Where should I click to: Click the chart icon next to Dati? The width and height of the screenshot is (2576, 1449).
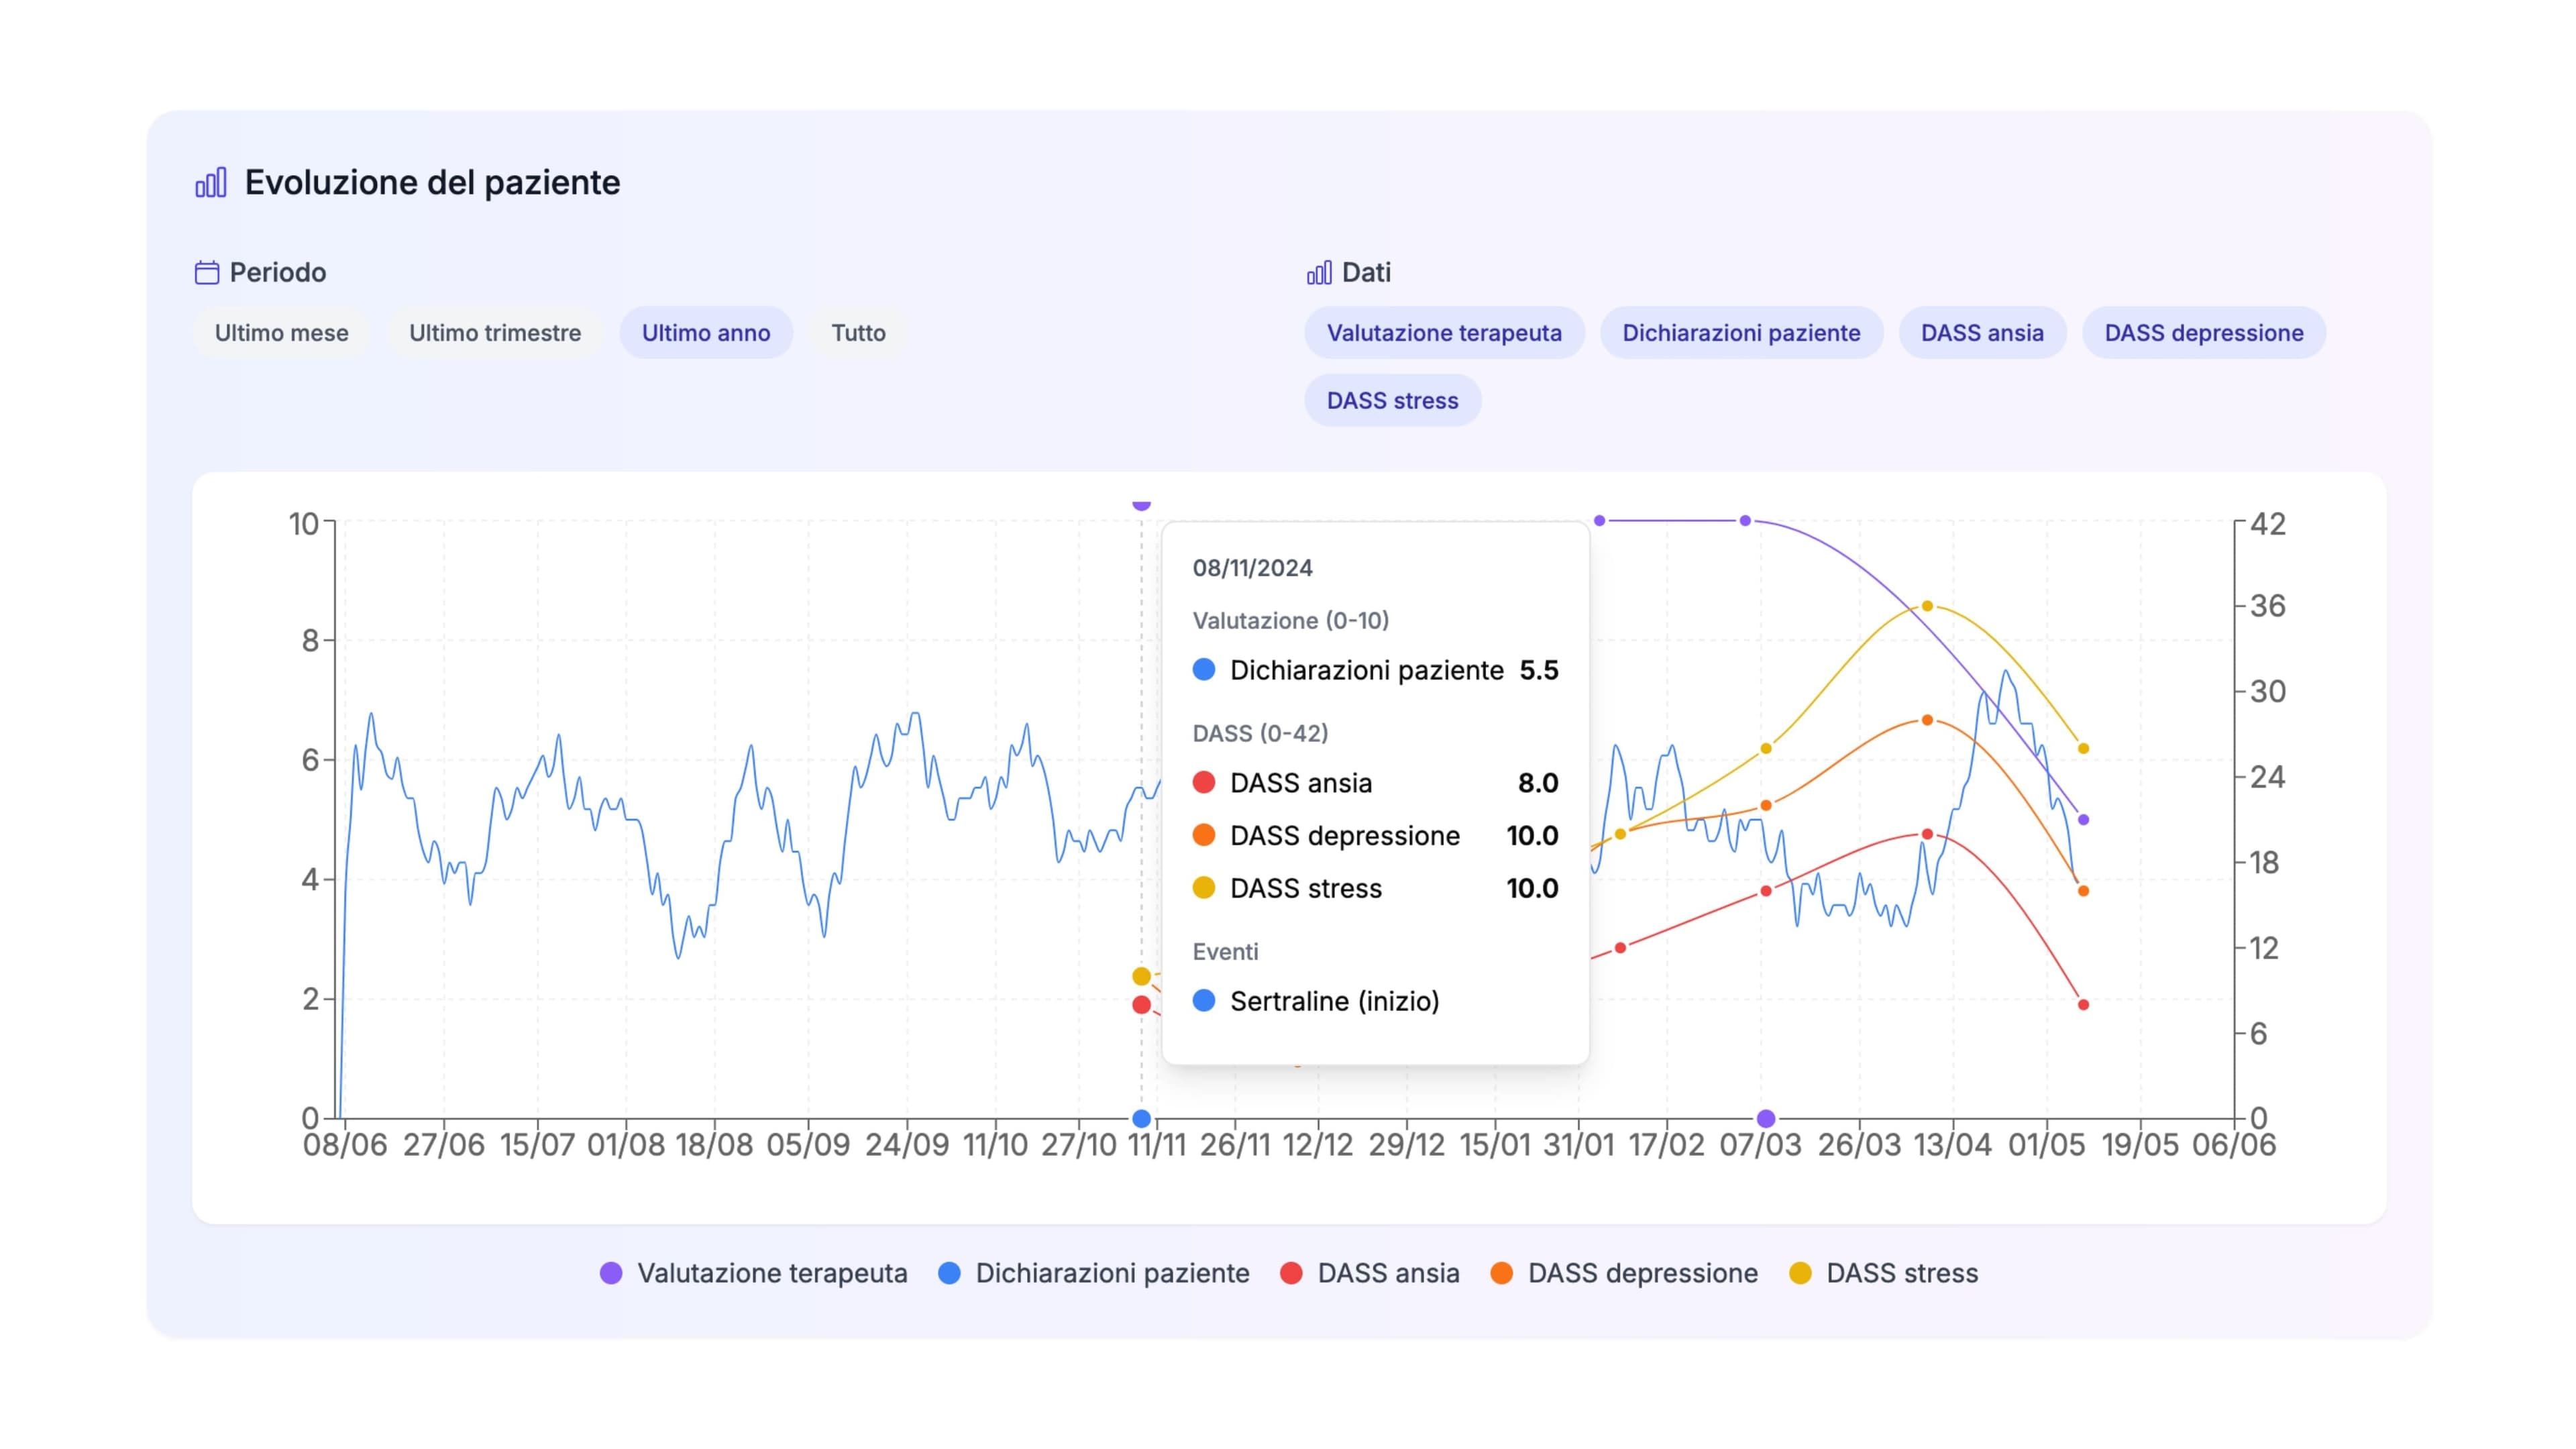(1319, 272)
